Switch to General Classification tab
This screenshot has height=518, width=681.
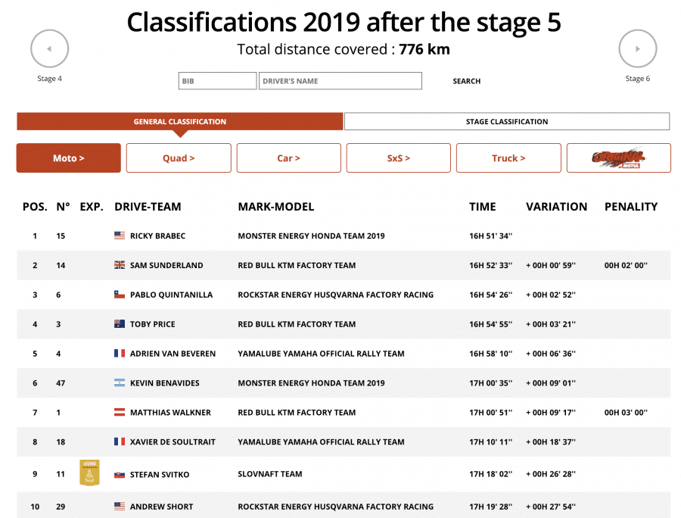(x=179, y=121)
